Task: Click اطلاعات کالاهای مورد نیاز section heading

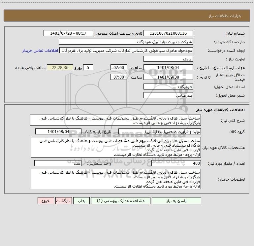Action: 220,110
